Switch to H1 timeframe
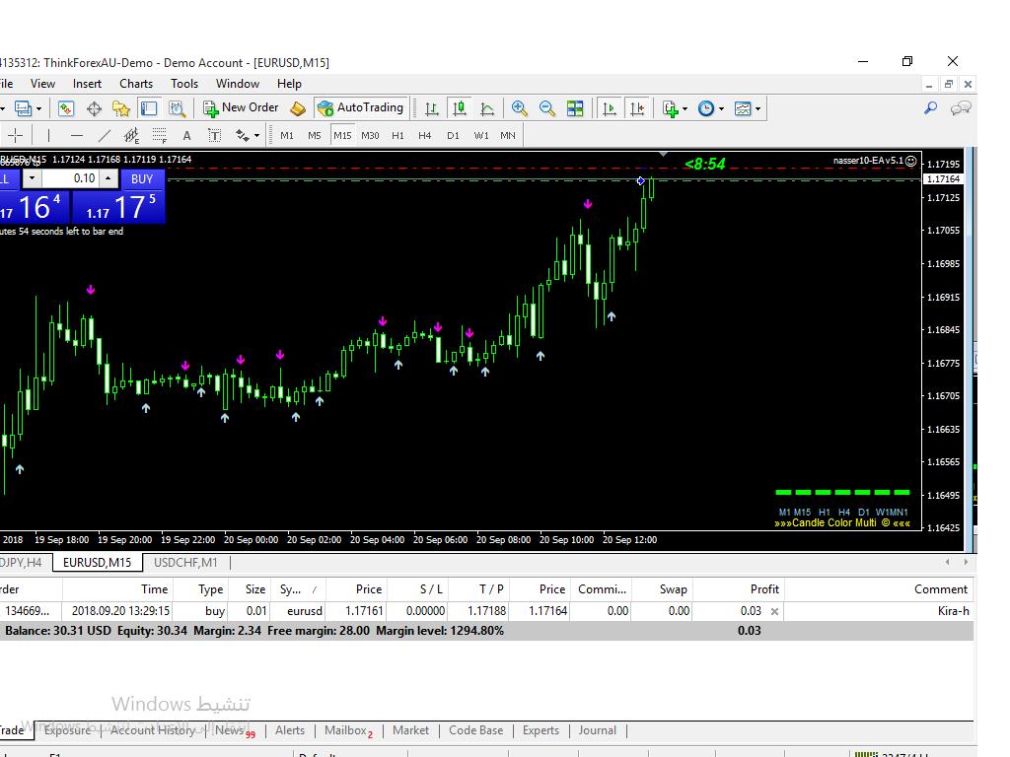Viewport: 1010px width, 757px height. point(398,135)
